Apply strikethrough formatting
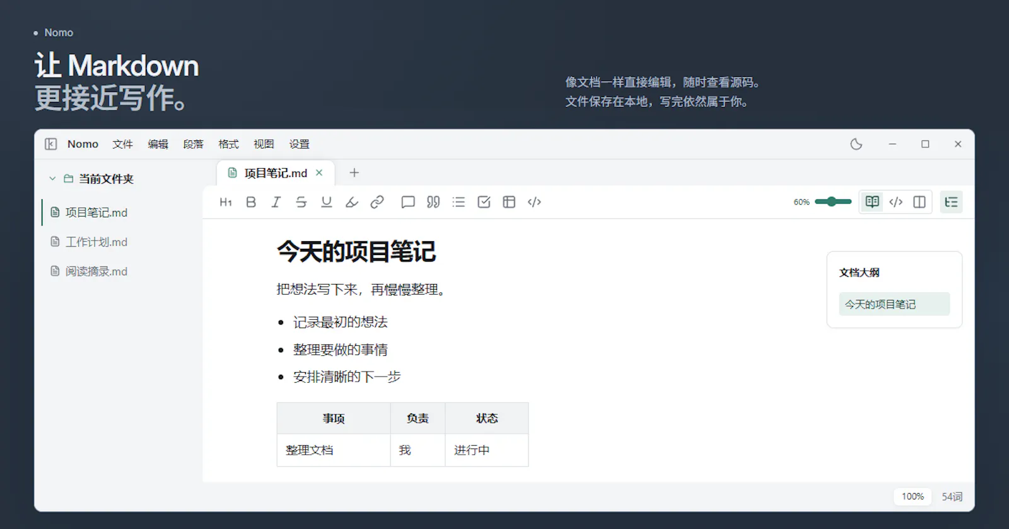 click(x=301, y=202)
